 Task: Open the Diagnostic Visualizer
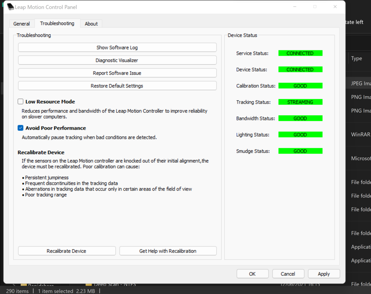pyautogui.click(x=117, y=60)
